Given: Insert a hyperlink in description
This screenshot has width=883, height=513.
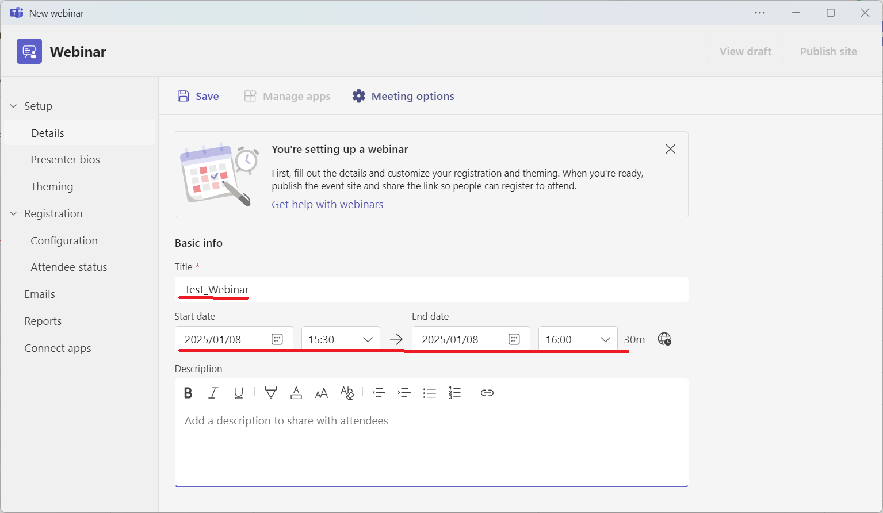Looking at the screenshot, I should click(x=487, y=393).
